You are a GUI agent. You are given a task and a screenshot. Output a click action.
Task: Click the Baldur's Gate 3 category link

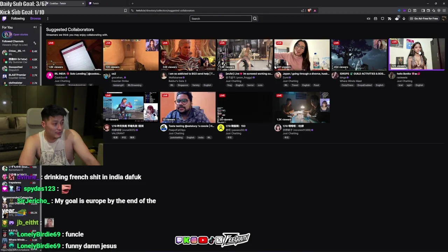tap(177, 81)
